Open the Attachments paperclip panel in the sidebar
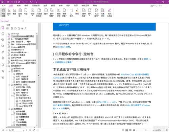169x132 pixels. 3,52
